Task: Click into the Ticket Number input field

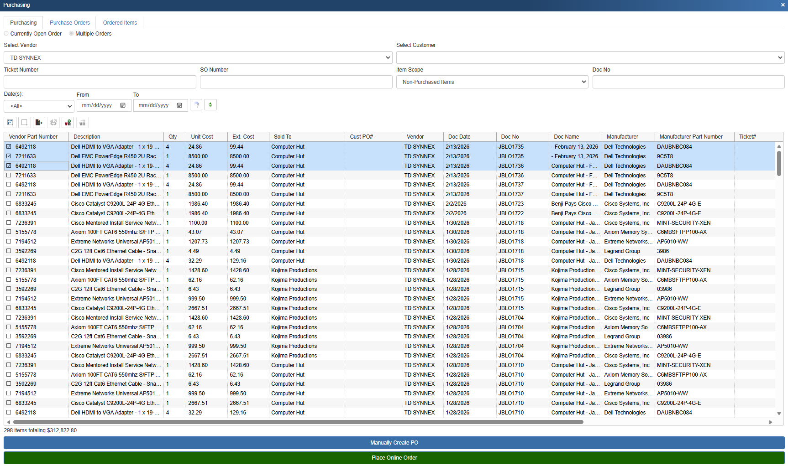Action: point(100,82)
